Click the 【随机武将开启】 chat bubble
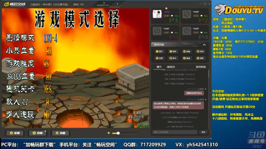This screenshot has width=266, height=149. click(194, 93)
